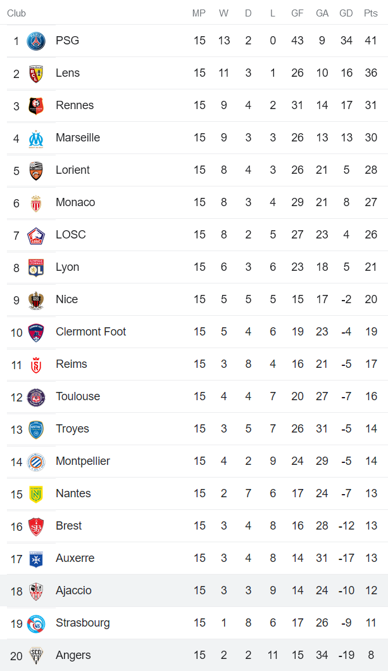Click Angers' points value of 8

pyautogui.click(x=370, y=655)
